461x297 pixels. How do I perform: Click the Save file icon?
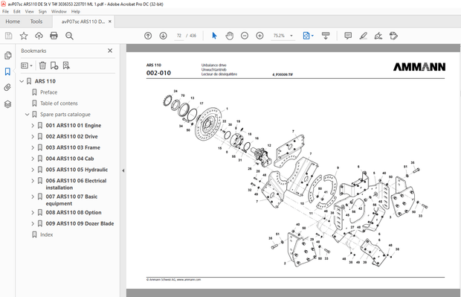8,36
